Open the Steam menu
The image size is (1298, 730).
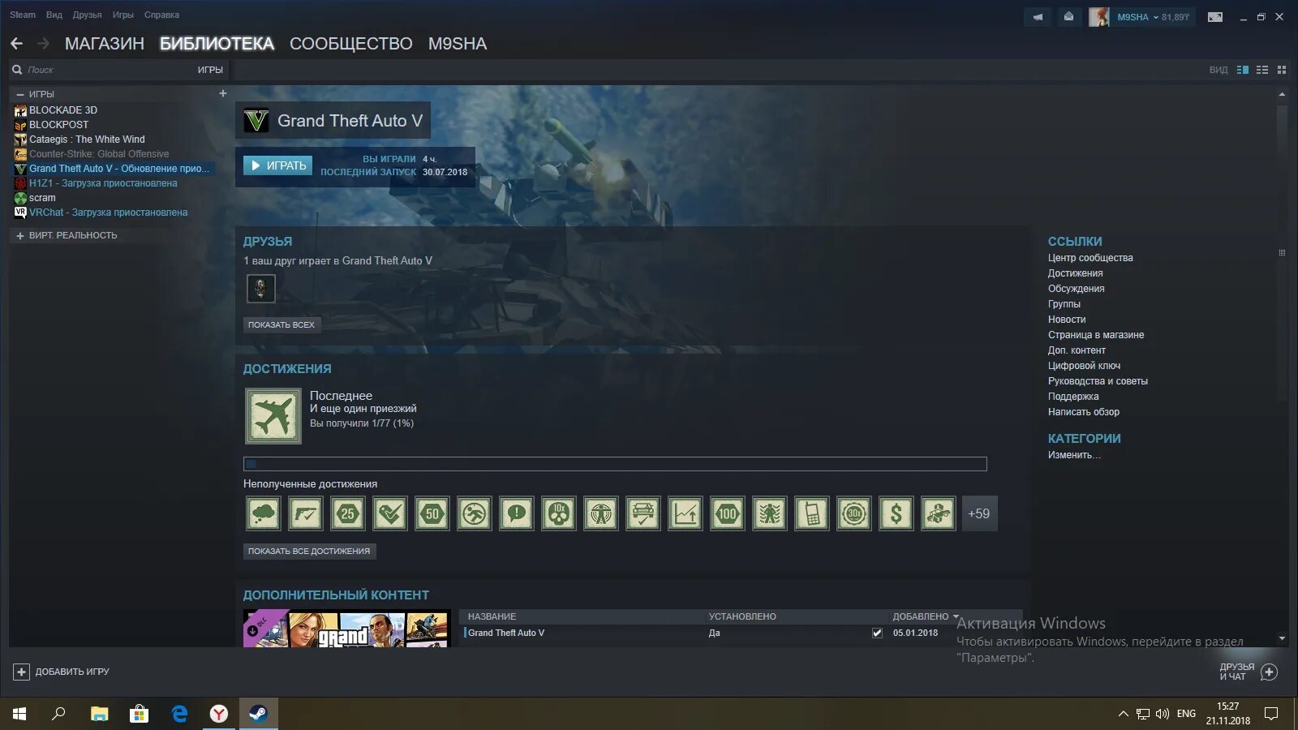[23, 15]
